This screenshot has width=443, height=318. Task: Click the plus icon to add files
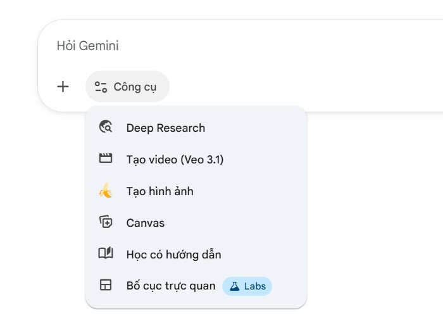(x=63, y=87)
